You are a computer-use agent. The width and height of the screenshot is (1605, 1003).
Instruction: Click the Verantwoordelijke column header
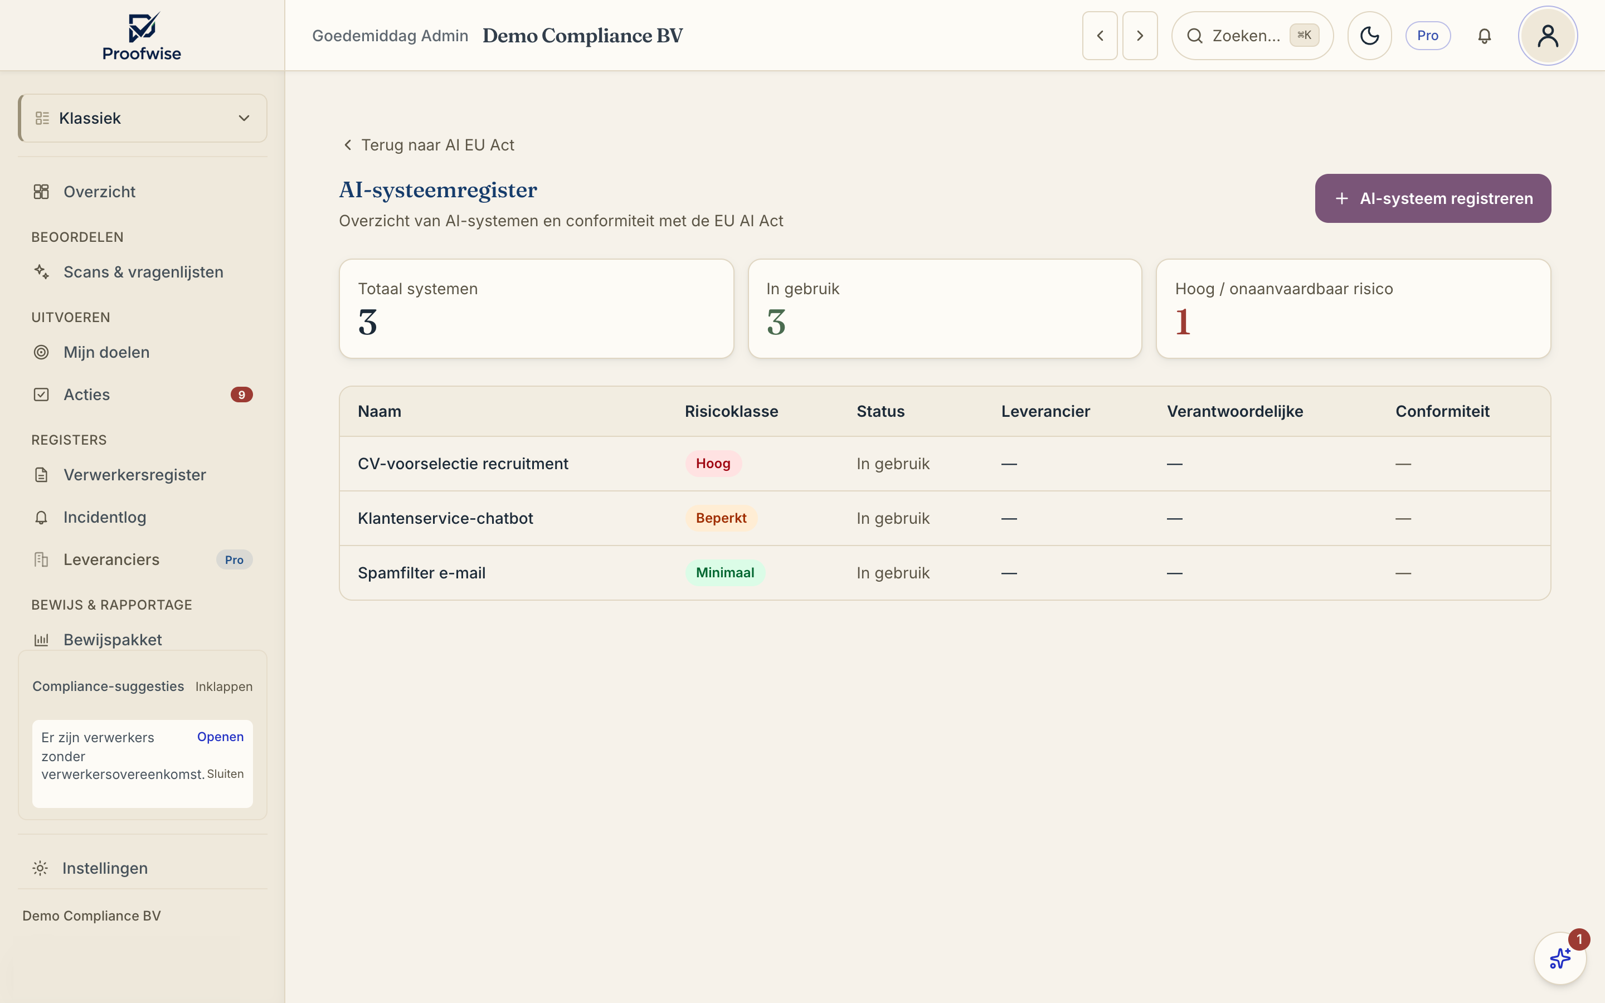click(1235, 411)
